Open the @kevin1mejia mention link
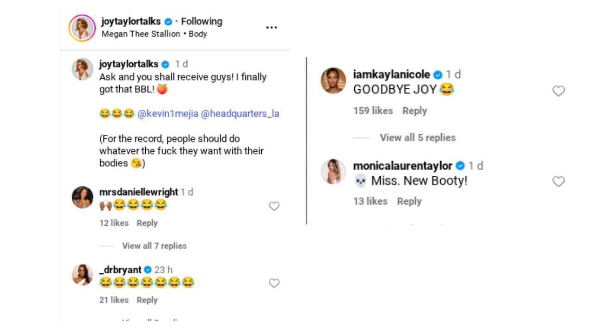 (x=167, y=114)
